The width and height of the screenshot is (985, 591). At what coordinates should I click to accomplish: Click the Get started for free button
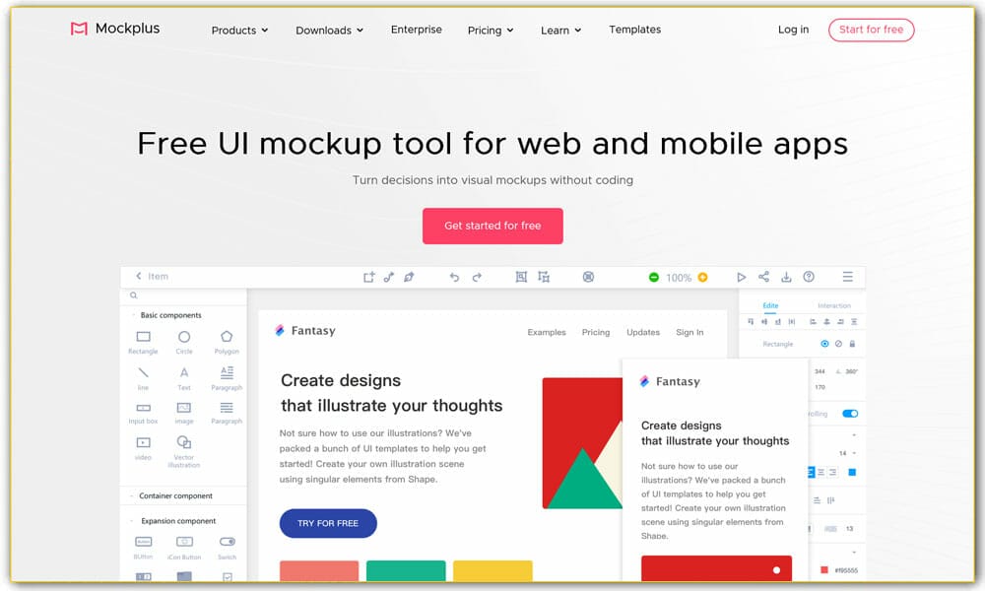tap(492, 226)
